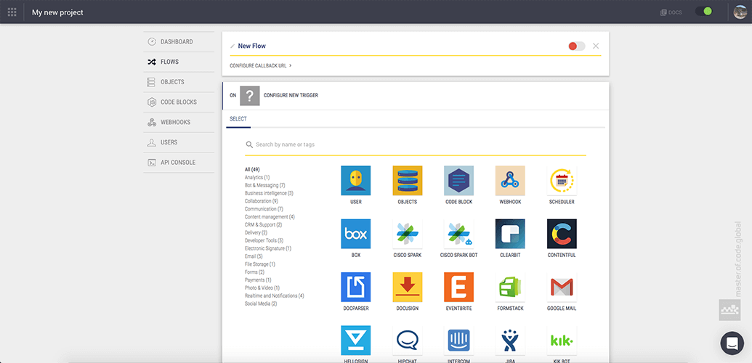Filter by Delivery (2)
The image size is (752, 363).
tap(256, 232)
